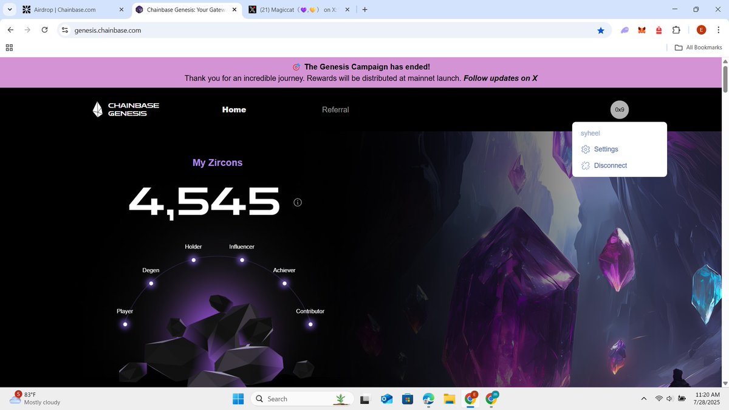Image resolution: width=729 pixels, height=410 pixels.
Task: Click the syheel username in dropdown
Action: tap(590, 133)
